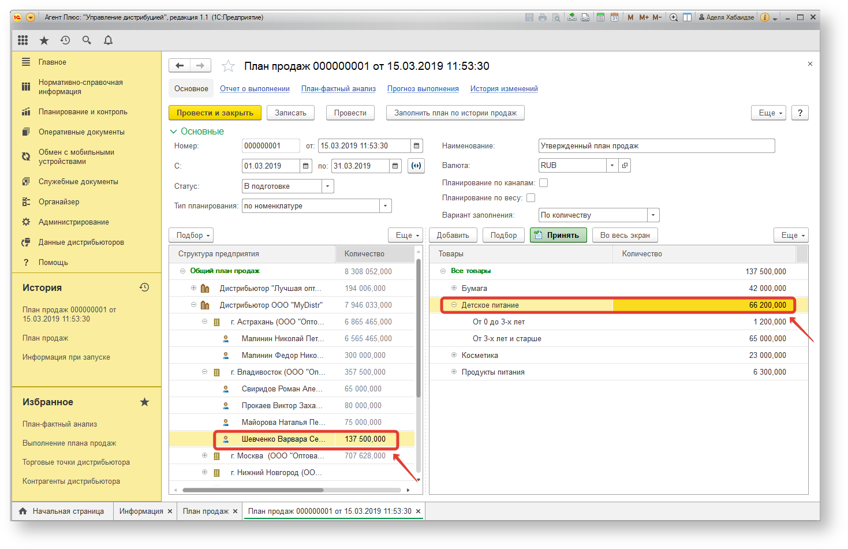The width and height of the screenshot is (848, 549).
Task: Close the Информация bottom tab
Action: [x=170, y=511]
